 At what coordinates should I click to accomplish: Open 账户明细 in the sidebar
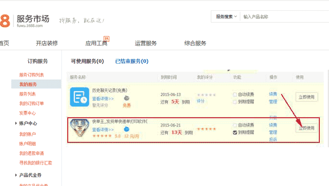28,144
